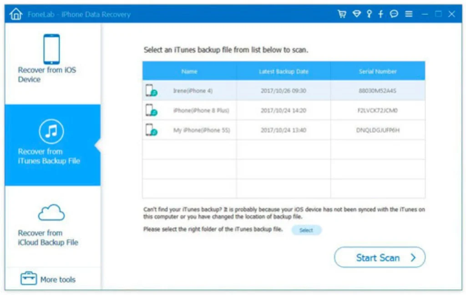Open the hamburger menu icon
Viewport: 466px width, 295px height.
(409, 14)
